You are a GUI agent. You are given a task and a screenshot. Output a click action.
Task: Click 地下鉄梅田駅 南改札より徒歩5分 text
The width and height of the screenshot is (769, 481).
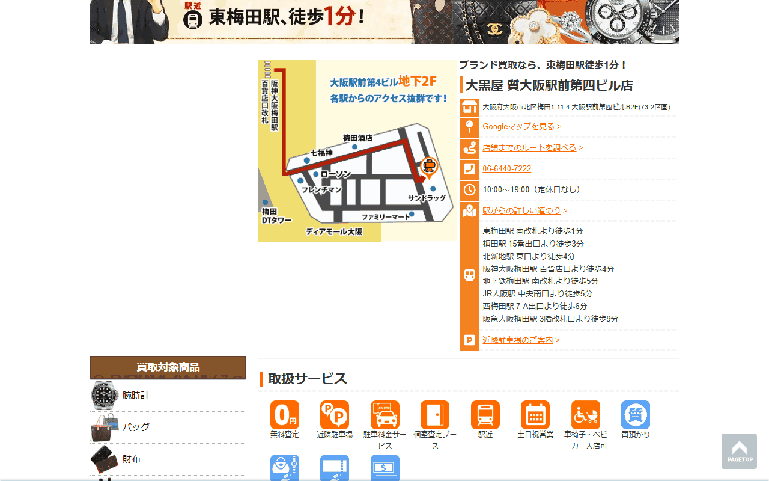tap(541, 281)
